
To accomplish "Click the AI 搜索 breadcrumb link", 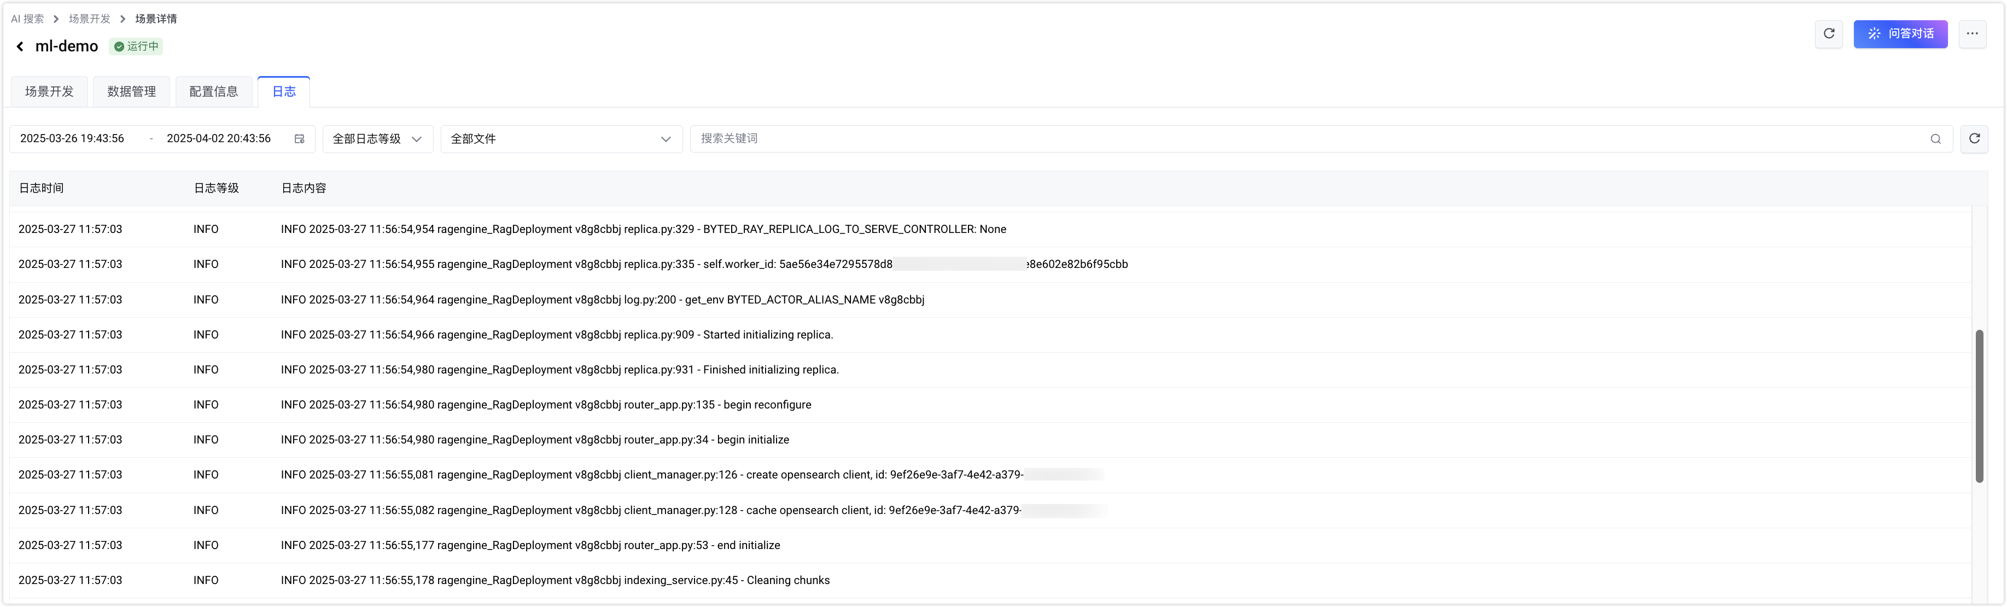I will tap(27, 19).
